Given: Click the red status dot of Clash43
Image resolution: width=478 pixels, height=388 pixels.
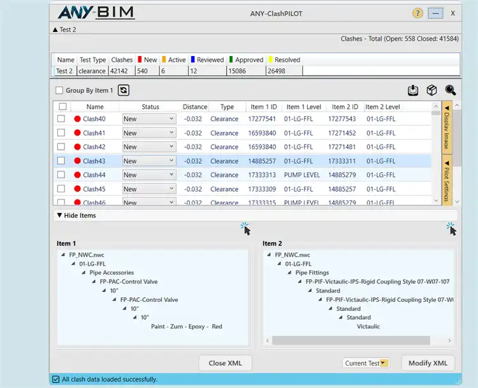Looking at the screenshot, I should (x=77, y=161).
